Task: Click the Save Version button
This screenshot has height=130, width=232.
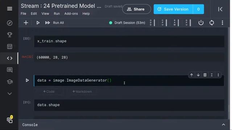Action: pyautogui.click(x=173, y=9)
